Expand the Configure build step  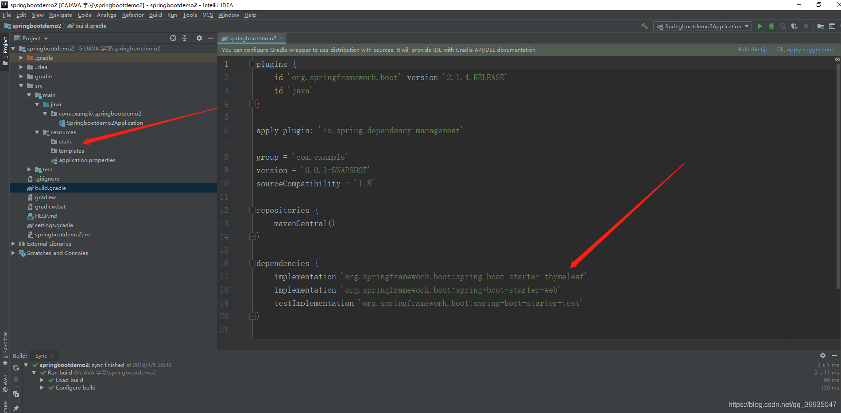point(42,388)
